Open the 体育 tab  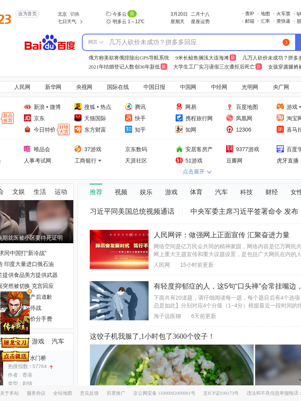point(196,192)
